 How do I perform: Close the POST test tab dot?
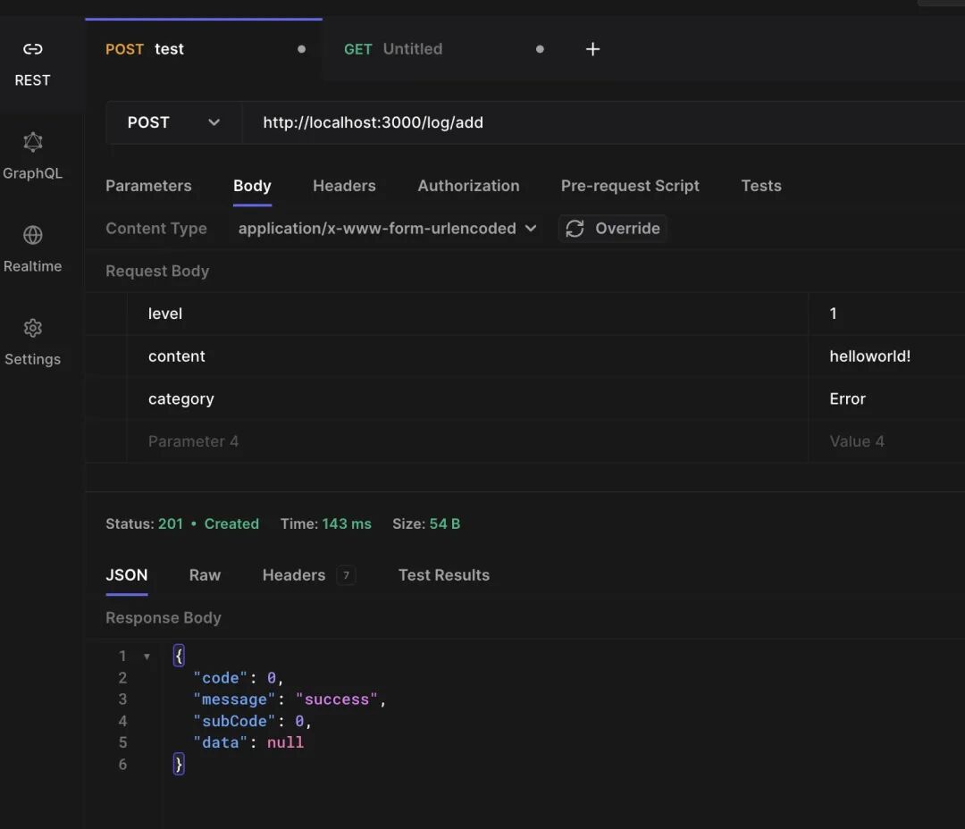point(301,49)
